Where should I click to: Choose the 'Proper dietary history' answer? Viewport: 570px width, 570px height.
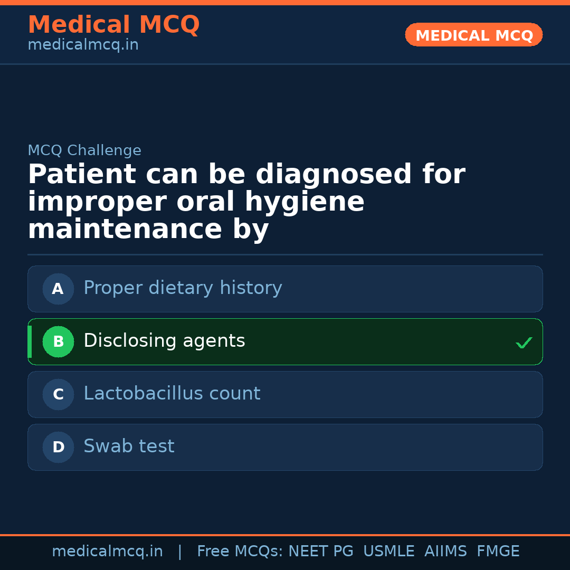(x=183, y=288)
